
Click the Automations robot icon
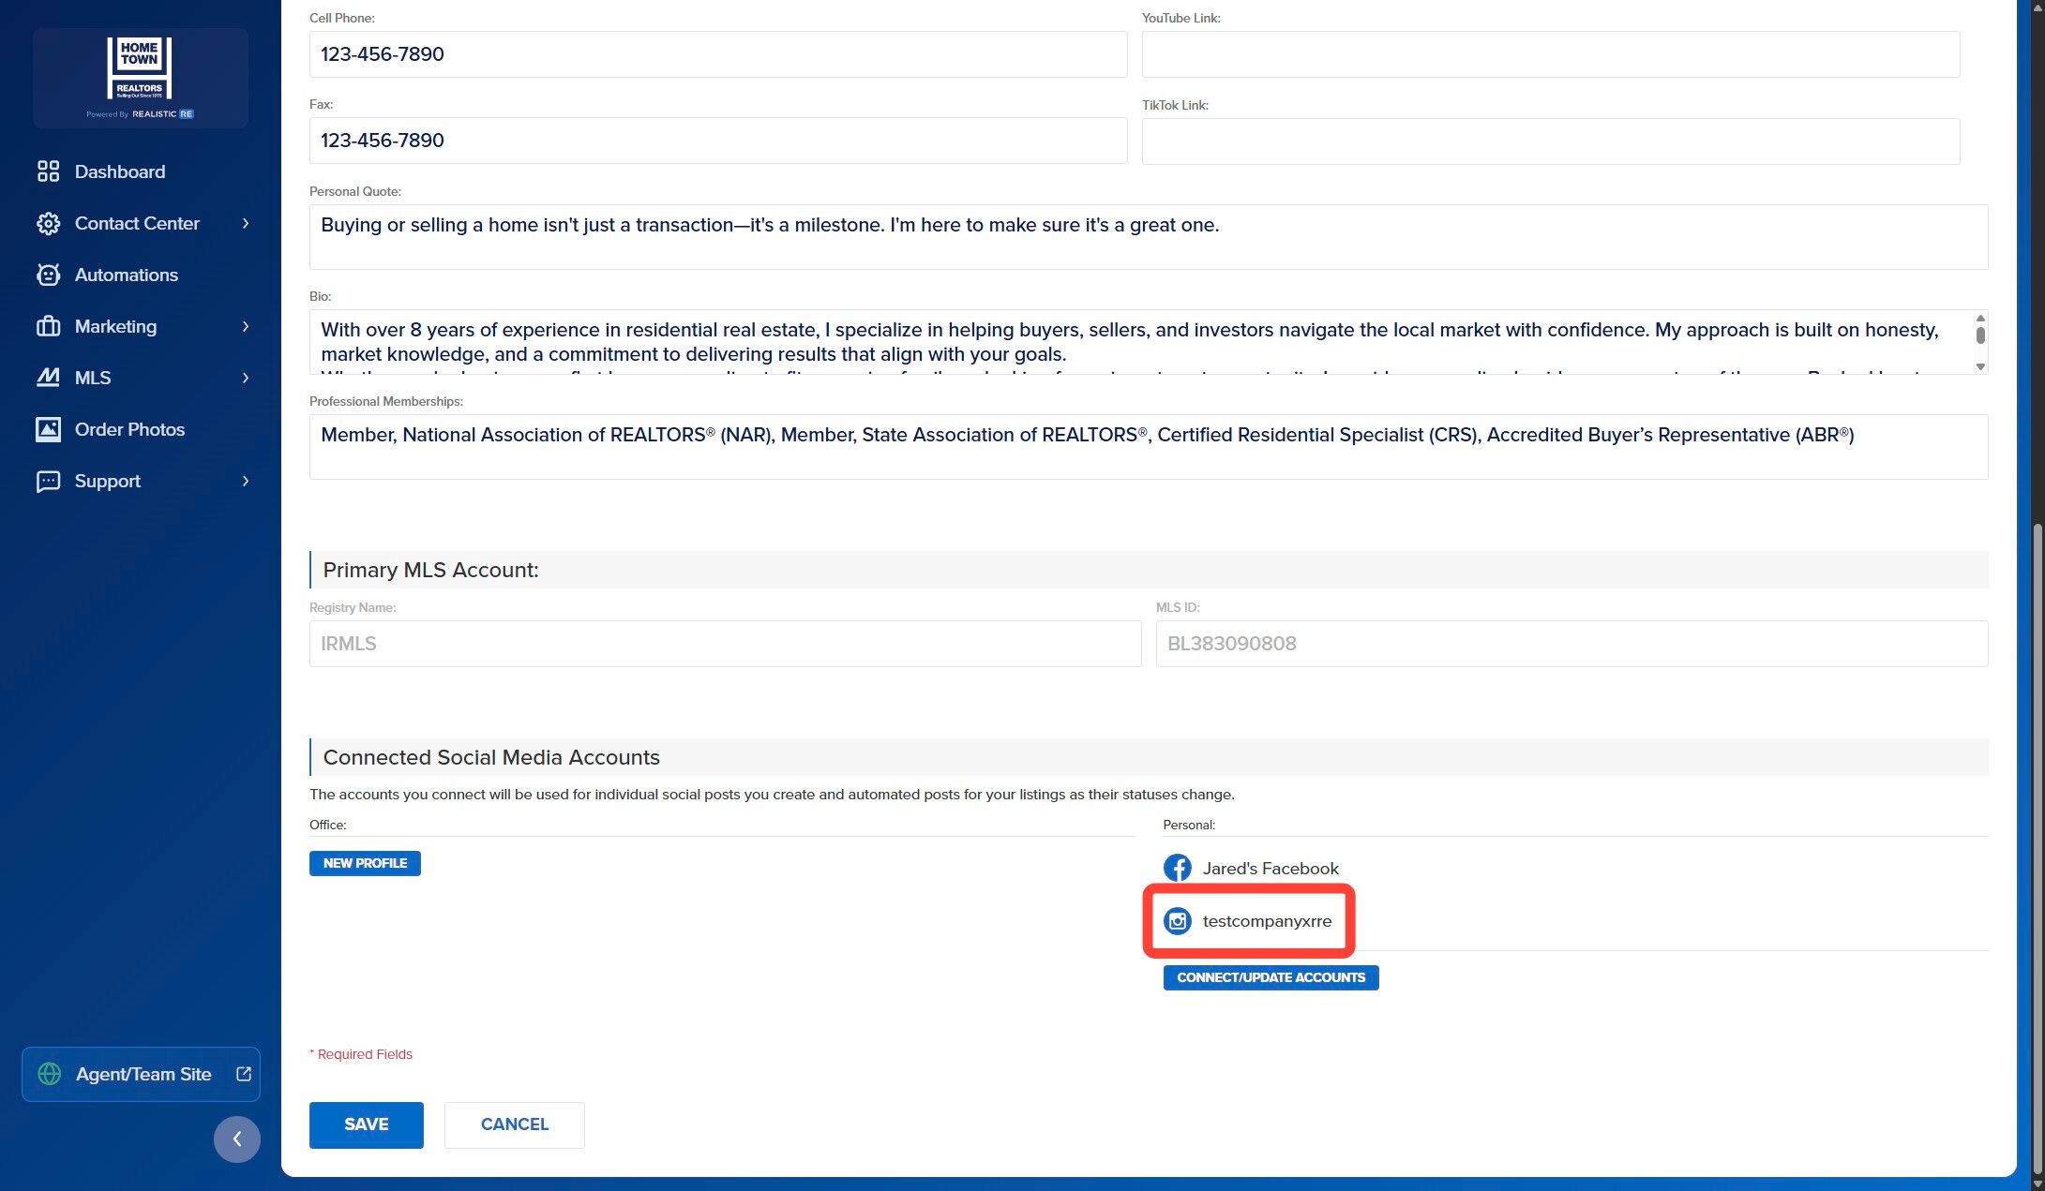[x=48, y=275]
